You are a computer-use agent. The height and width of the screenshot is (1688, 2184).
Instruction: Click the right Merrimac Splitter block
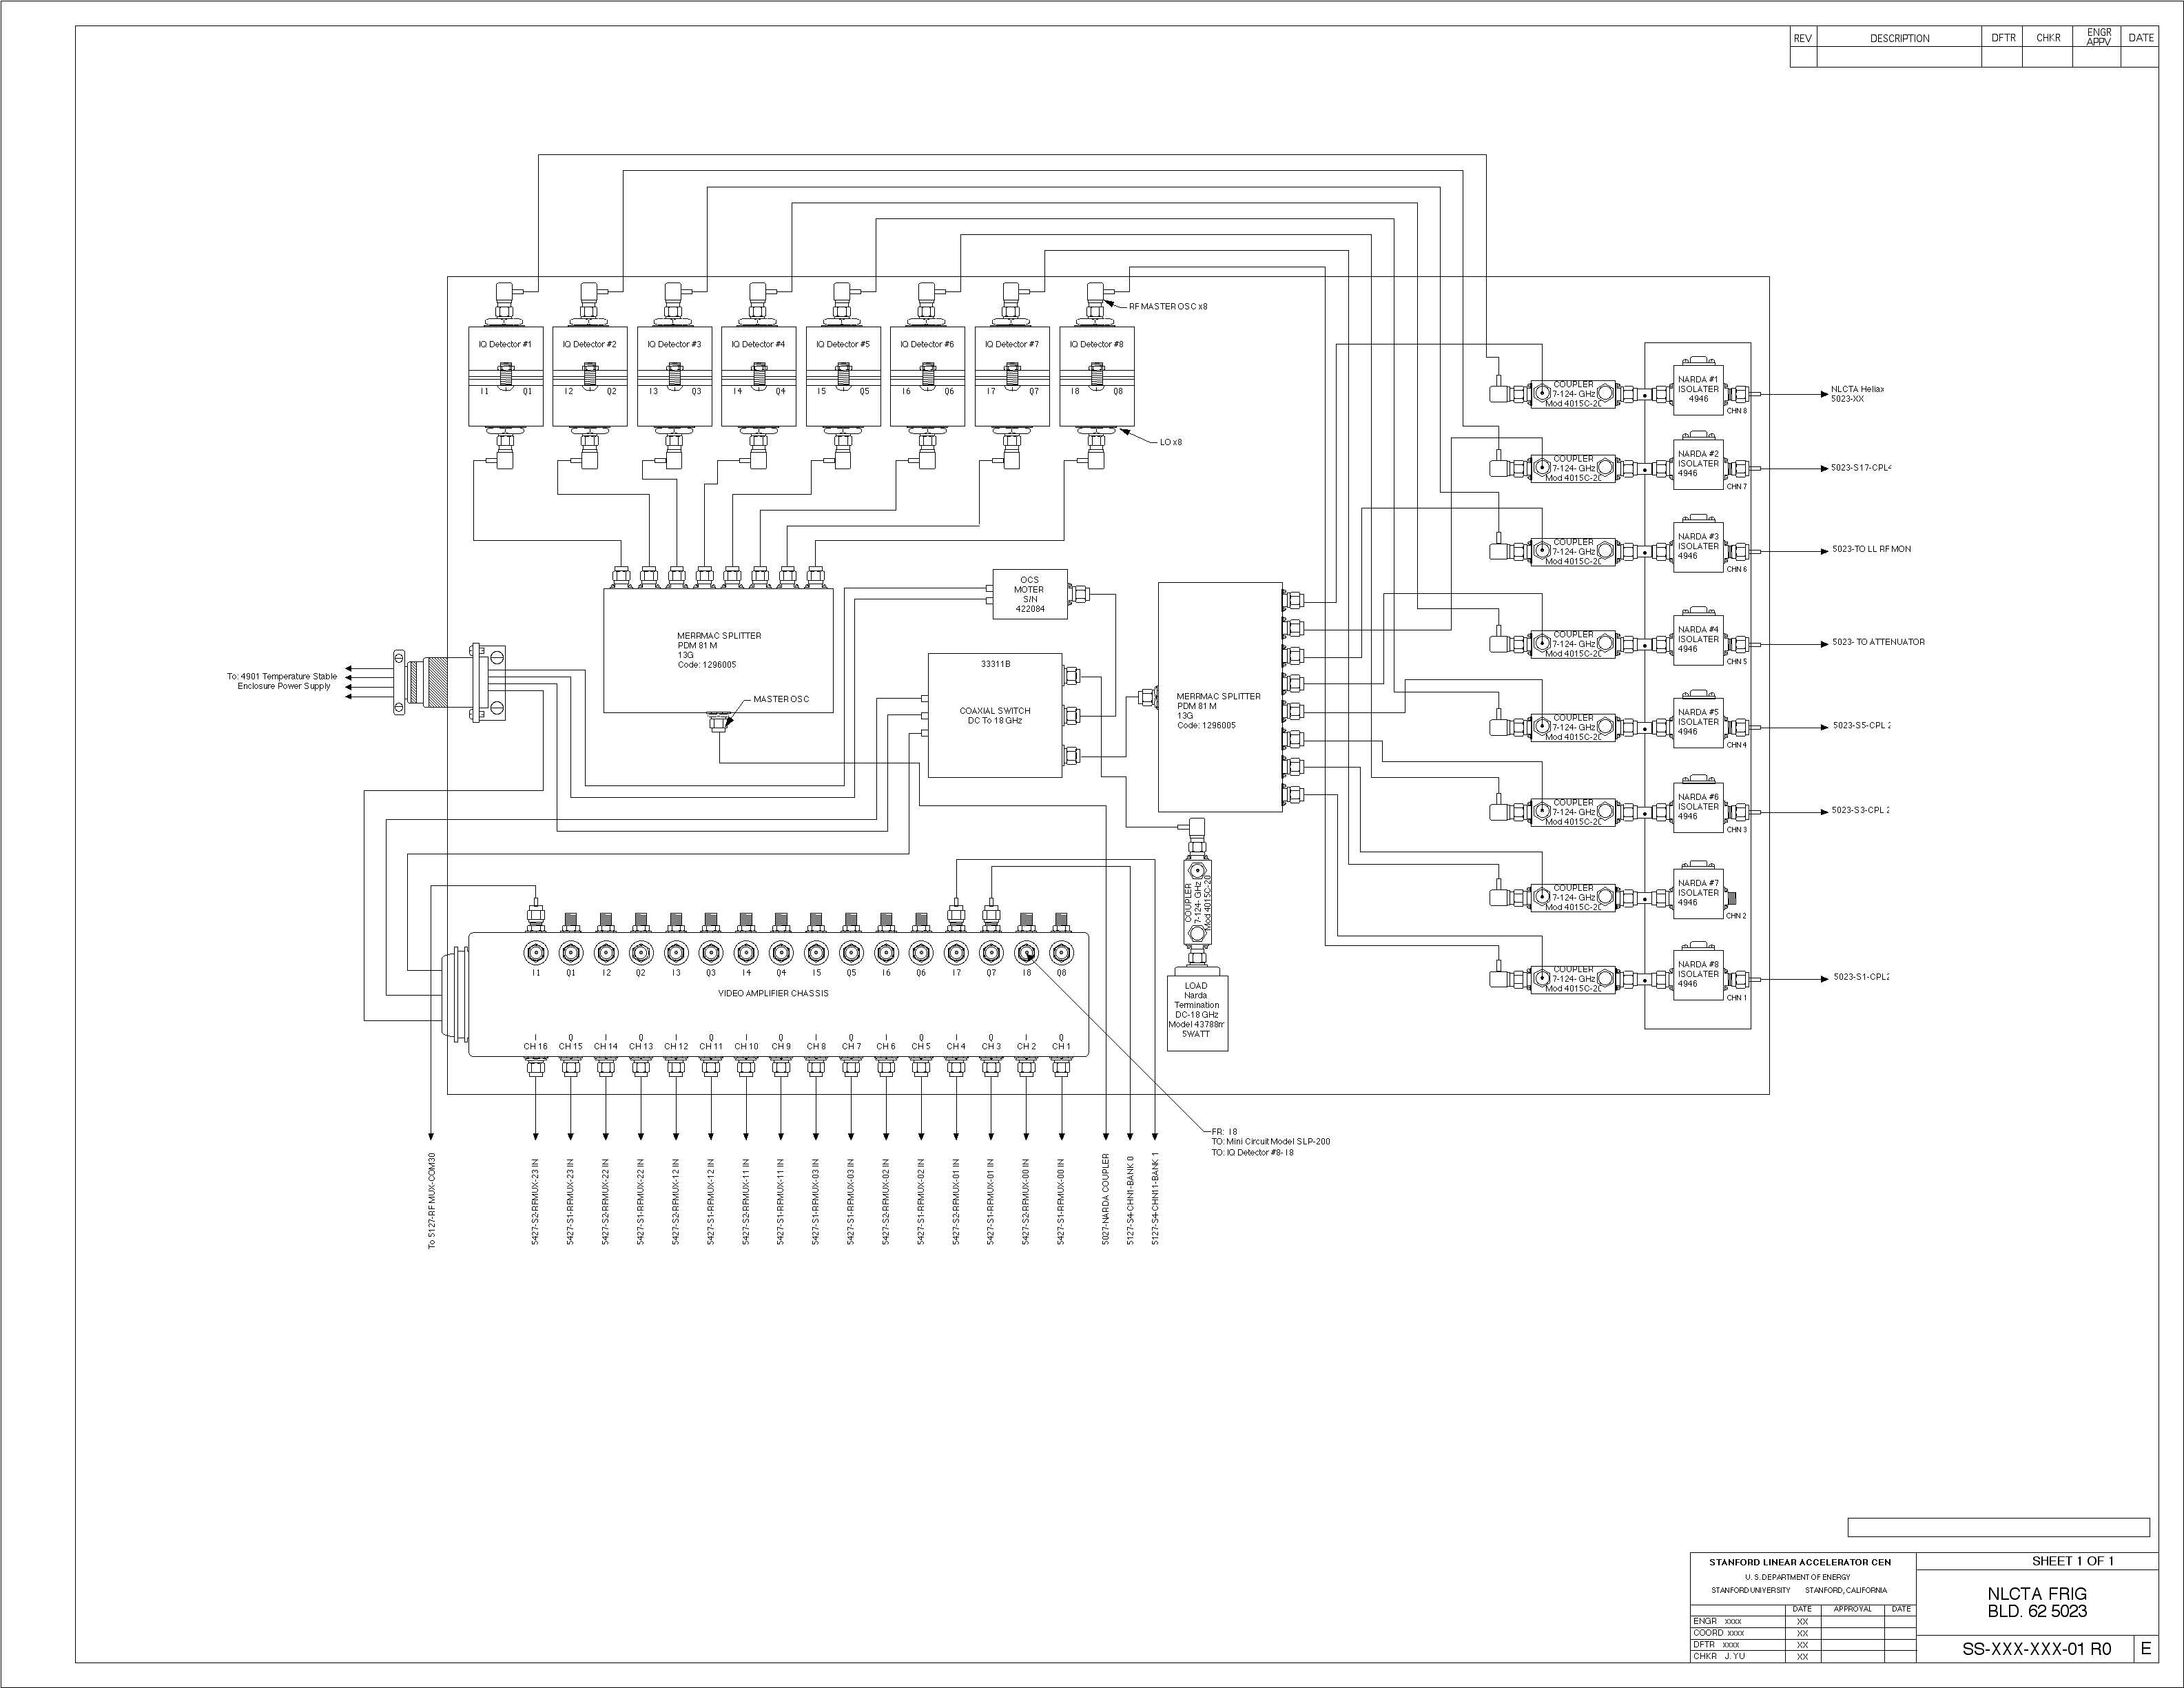1219,697
